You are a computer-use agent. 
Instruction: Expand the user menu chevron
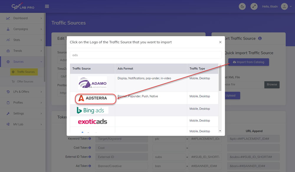coord(291,6)
